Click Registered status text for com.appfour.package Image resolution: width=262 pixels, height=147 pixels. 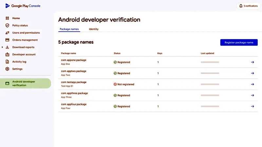pos(124,107)
